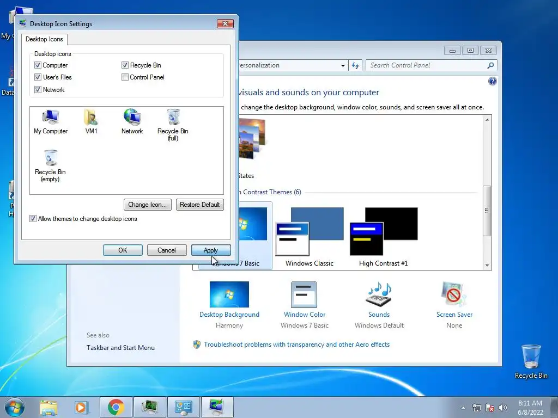The width and height of the screenshot is (558, 418).
Task: Select the Recycle Bin (full) icon
Action: pyautogui.click(x=173, y=125)
